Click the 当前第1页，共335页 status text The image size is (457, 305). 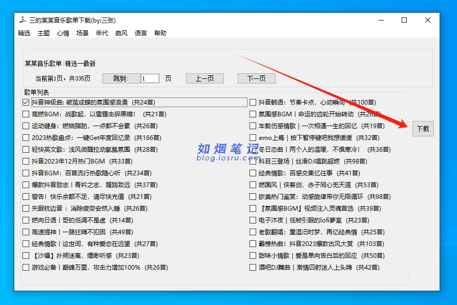(63, 78)
